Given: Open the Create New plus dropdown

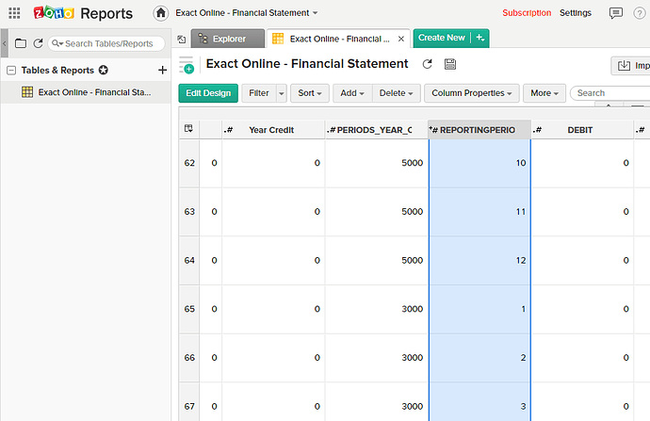Looking at the screenshot, I should 480,38.
